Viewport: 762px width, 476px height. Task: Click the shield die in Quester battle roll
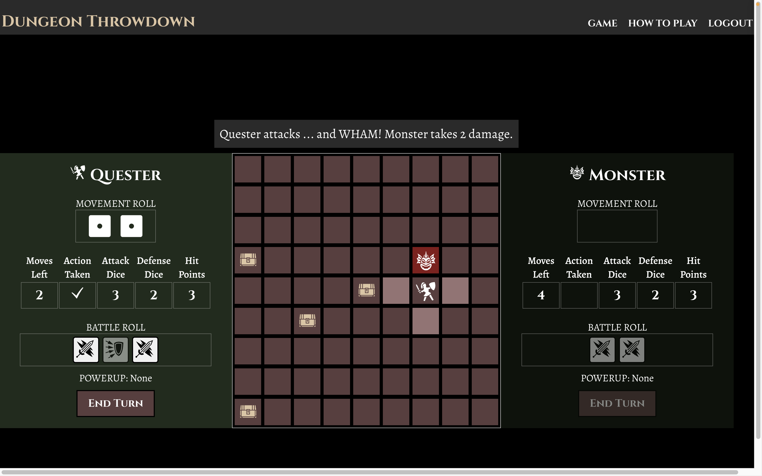[x=116, y=349]
